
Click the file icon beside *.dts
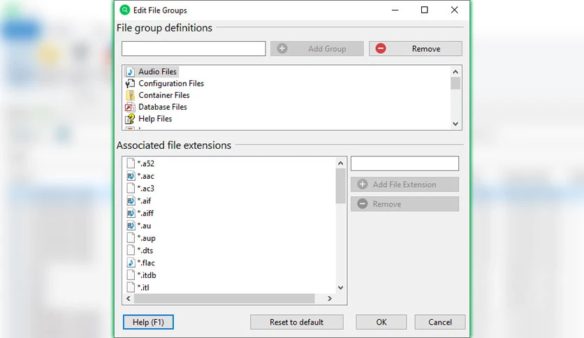coord(131,250)
